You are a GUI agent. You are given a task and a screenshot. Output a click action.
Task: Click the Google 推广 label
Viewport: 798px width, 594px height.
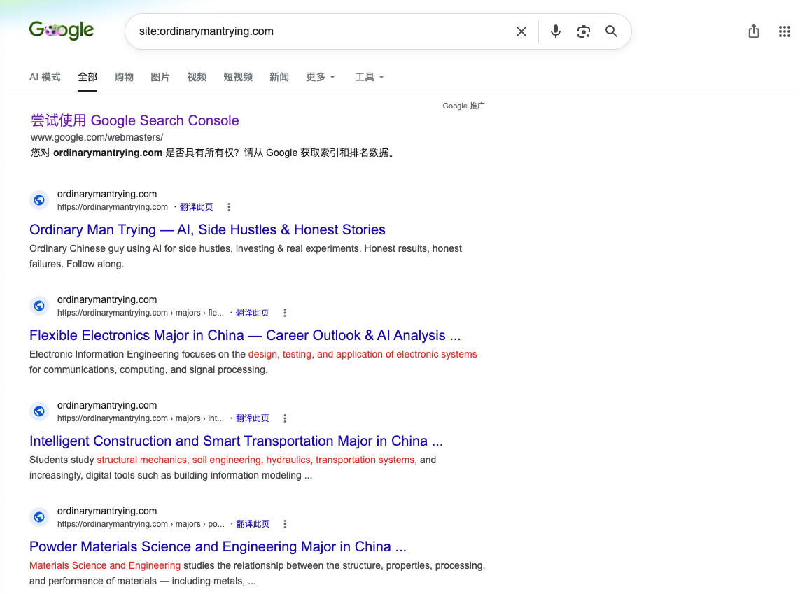click(463, 106)
